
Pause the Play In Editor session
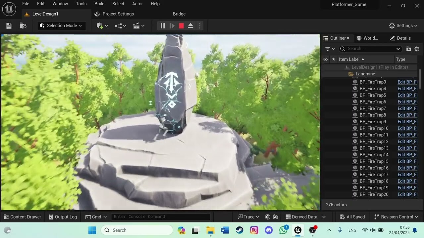click(x=162, y=25)
